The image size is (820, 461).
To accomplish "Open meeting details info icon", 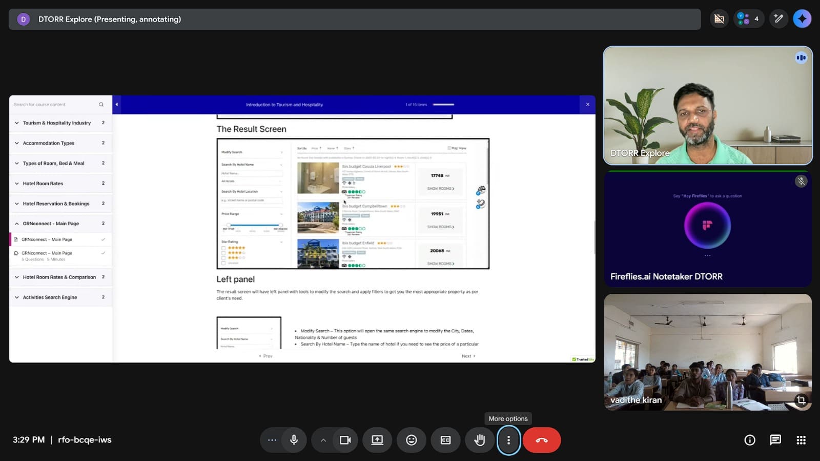I will [x=750, y=440].
